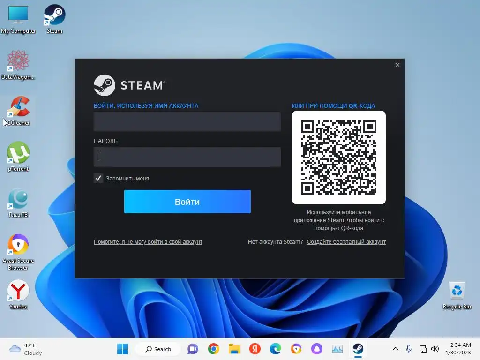This screenshot has height=360, width=480.
Task: Open the performance monitor taskbar icon
Action: pyautogui.click(x=337, y=349)
